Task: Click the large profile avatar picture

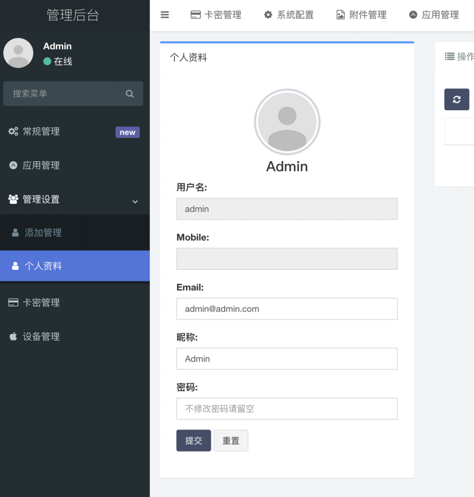Action: click(x=287, y=122)
